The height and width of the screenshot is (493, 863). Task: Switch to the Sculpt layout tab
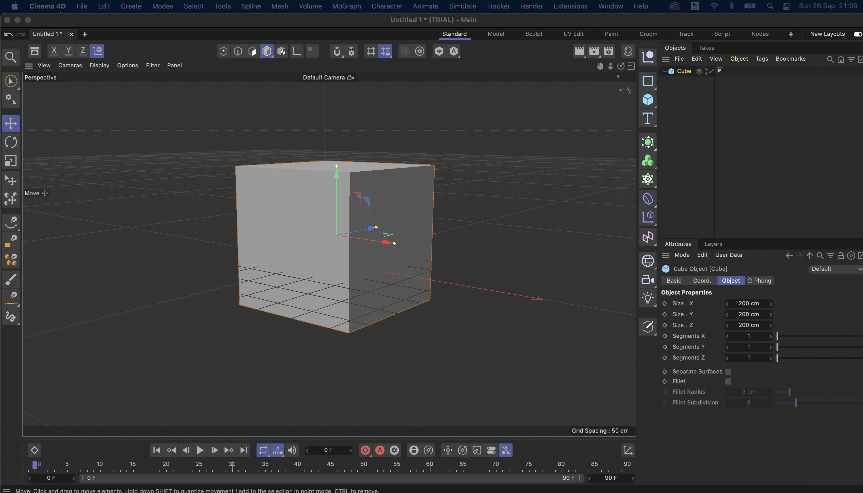point(534,34)
